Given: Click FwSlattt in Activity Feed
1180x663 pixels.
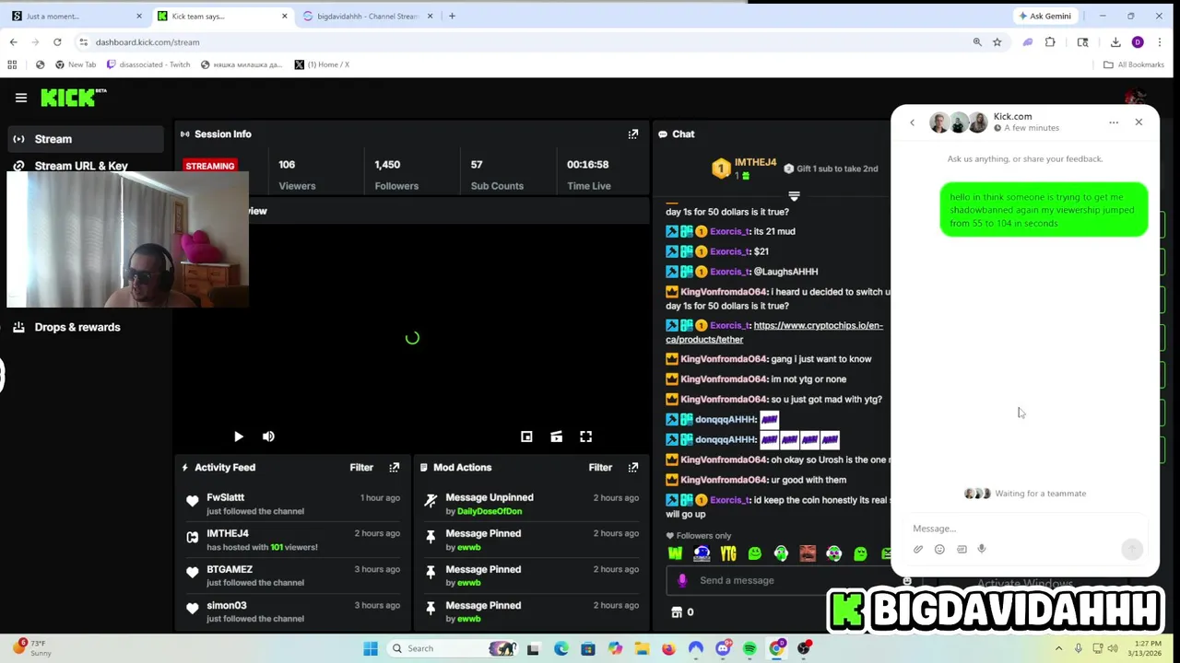Looking at the screenshot, I should pyautogui.click(x=226, y=497).
